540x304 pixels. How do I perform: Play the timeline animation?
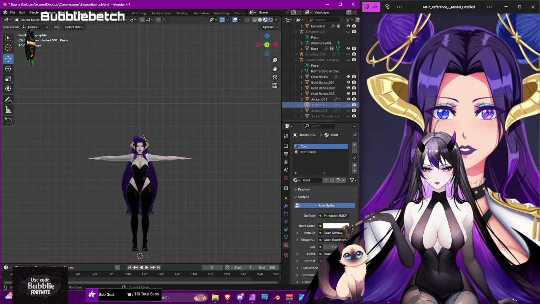pyautogui.click(x=146, y=267)
